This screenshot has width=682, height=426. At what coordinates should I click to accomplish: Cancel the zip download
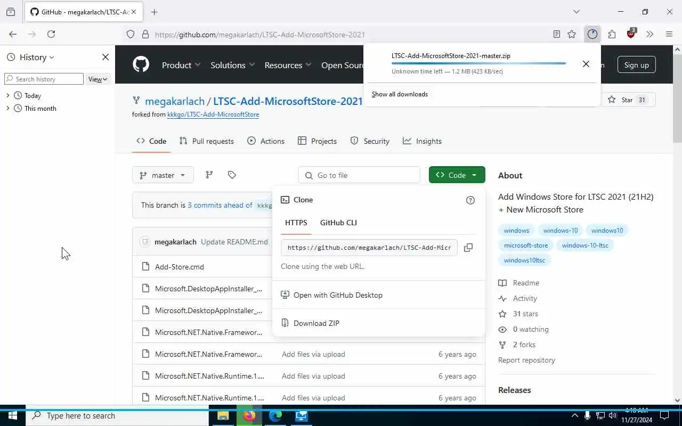[586, 64]
